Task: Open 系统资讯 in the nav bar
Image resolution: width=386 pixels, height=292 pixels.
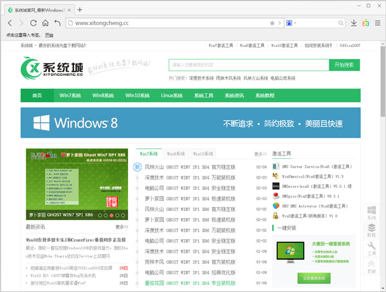Action: pos(234,96)
